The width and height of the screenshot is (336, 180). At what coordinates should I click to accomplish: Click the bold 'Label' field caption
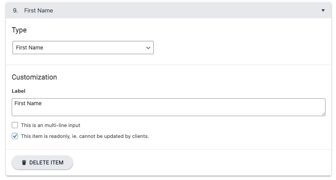pos(18,91)
